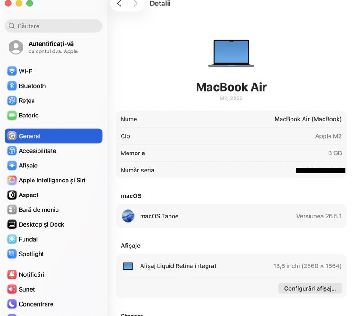Screen dimensions: 352x316
Task: Minimize window with yellow button
Action: click(19, 3)
